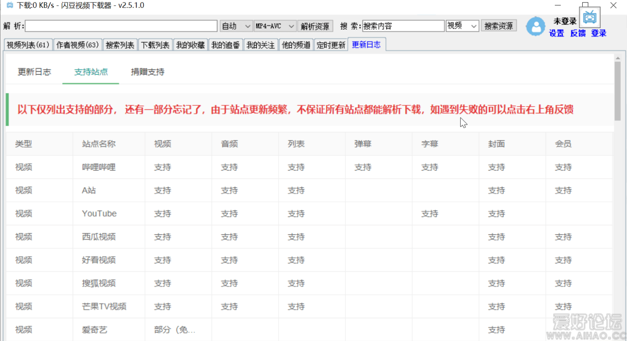The image size is (627, 341).
Task: Switch to the 更新日志 sub-tab
Action: [34, 72]
